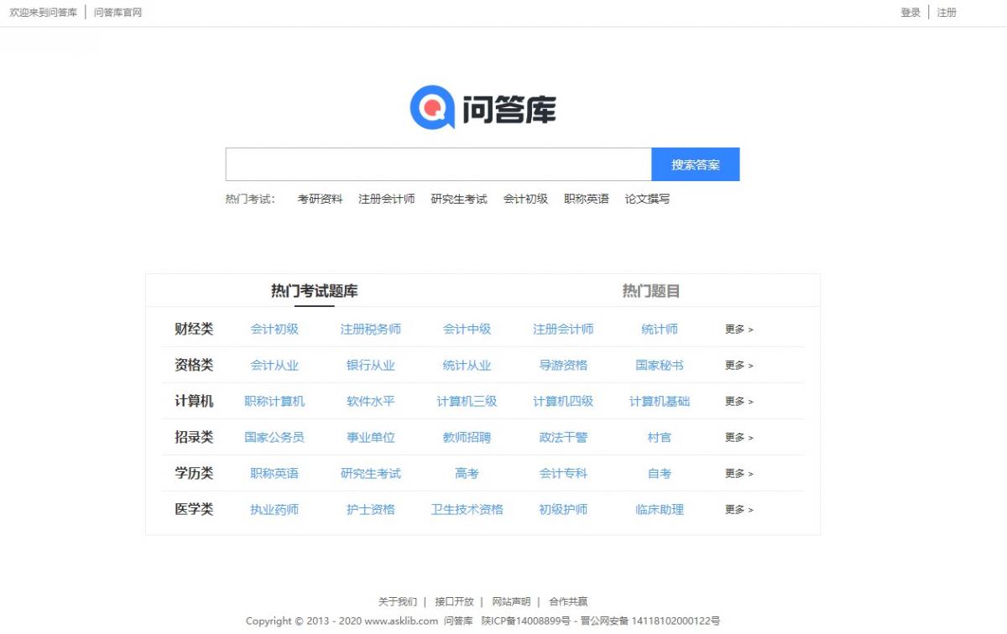Select 论文撰写 hot exam link
This screenshot has height=634, width=1007.
tap(647, 200)
